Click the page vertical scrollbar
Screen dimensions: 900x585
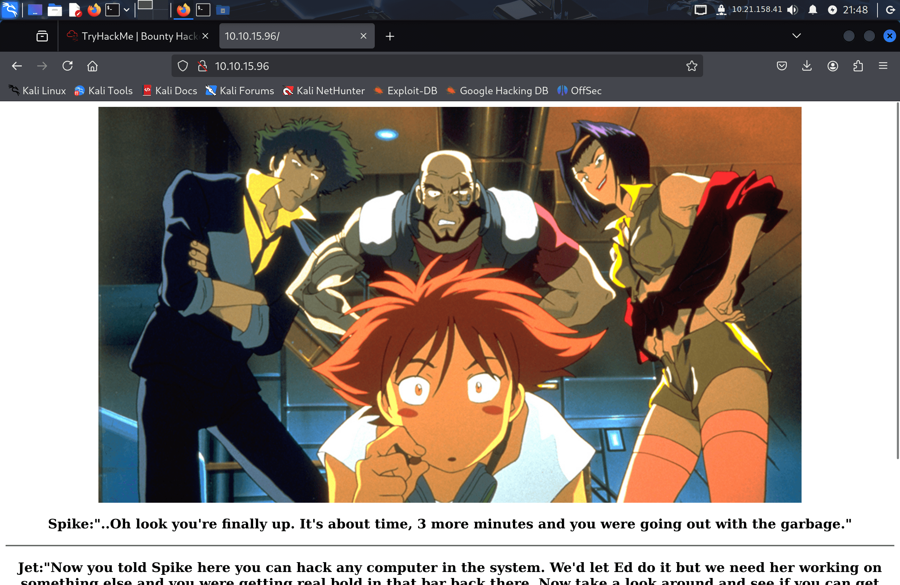[898, 281]
